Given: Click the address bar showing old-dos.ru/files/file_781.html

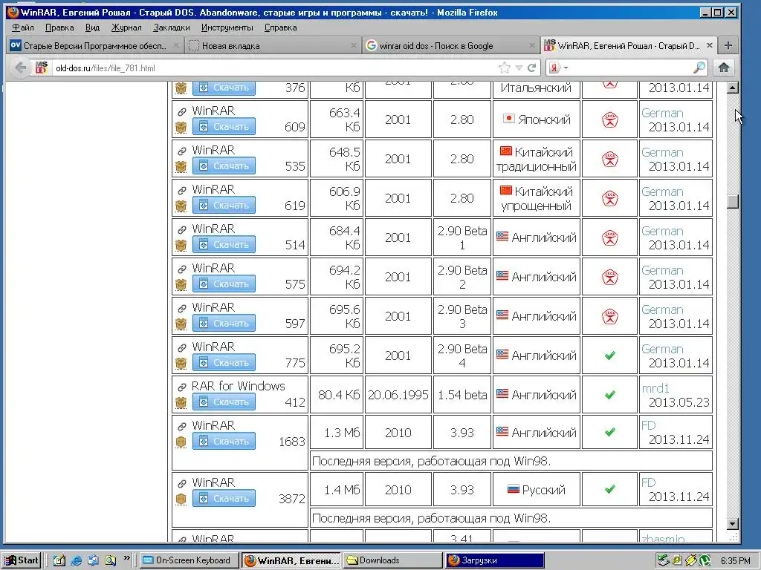Looking at the screenshot, I should pos(274,68).
